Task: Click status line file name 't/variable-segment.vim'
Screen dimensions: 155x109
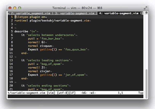Action: click(x=26, y=93)
